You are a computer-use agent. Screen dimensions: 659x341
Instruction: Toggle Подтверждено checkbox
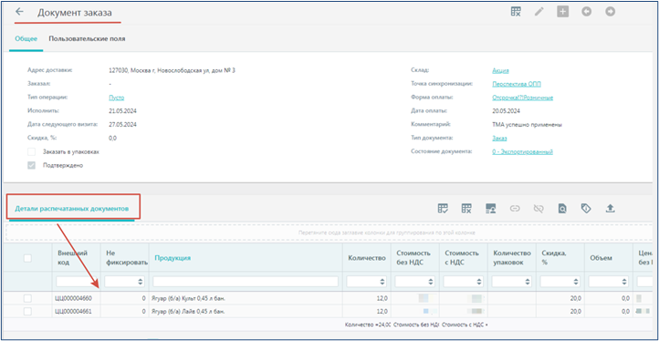32,165
